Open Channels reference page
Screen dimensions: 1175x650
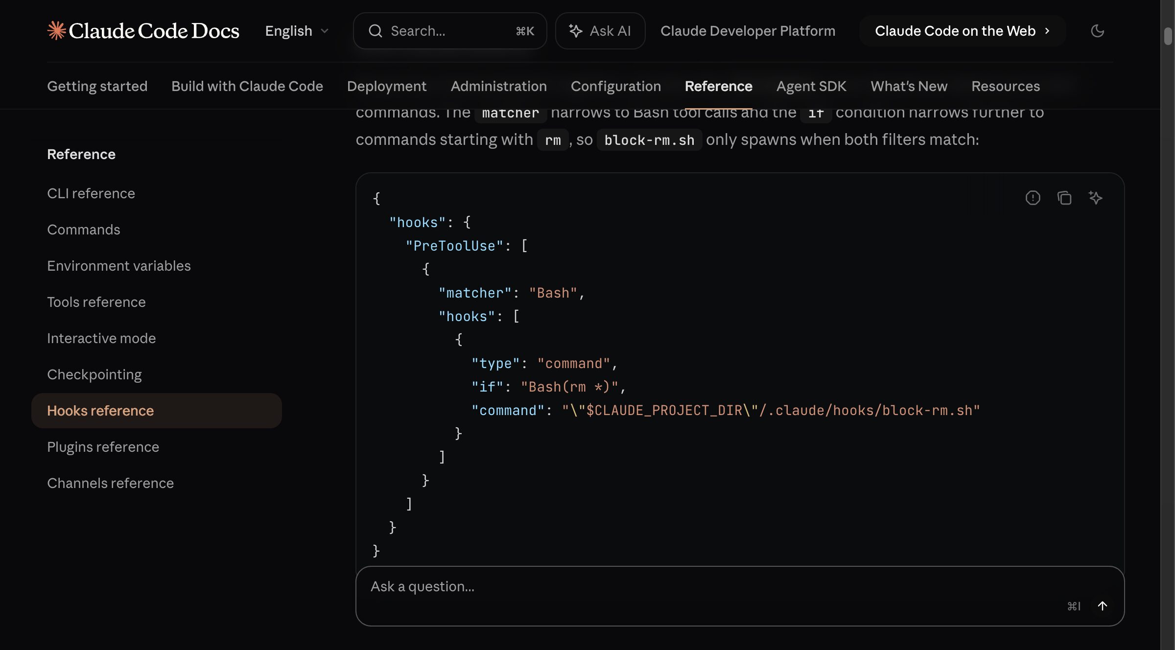click(111, 483)
